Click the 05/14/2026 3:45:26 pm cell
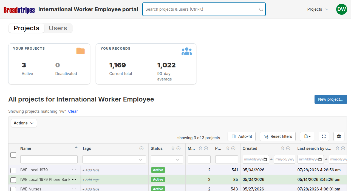Screen dimensions: 351x191 coord(319,180)
